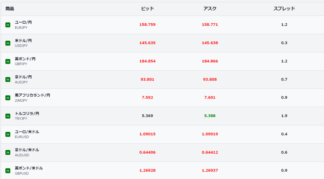Click the FX icon beside USDJPY

tap(8, 43)
